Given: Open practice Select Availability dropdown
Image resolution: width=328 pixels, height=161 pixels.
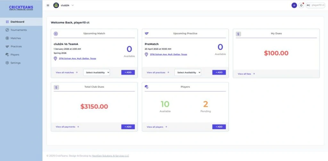Looking at the screenshot, I should point(188,72).
